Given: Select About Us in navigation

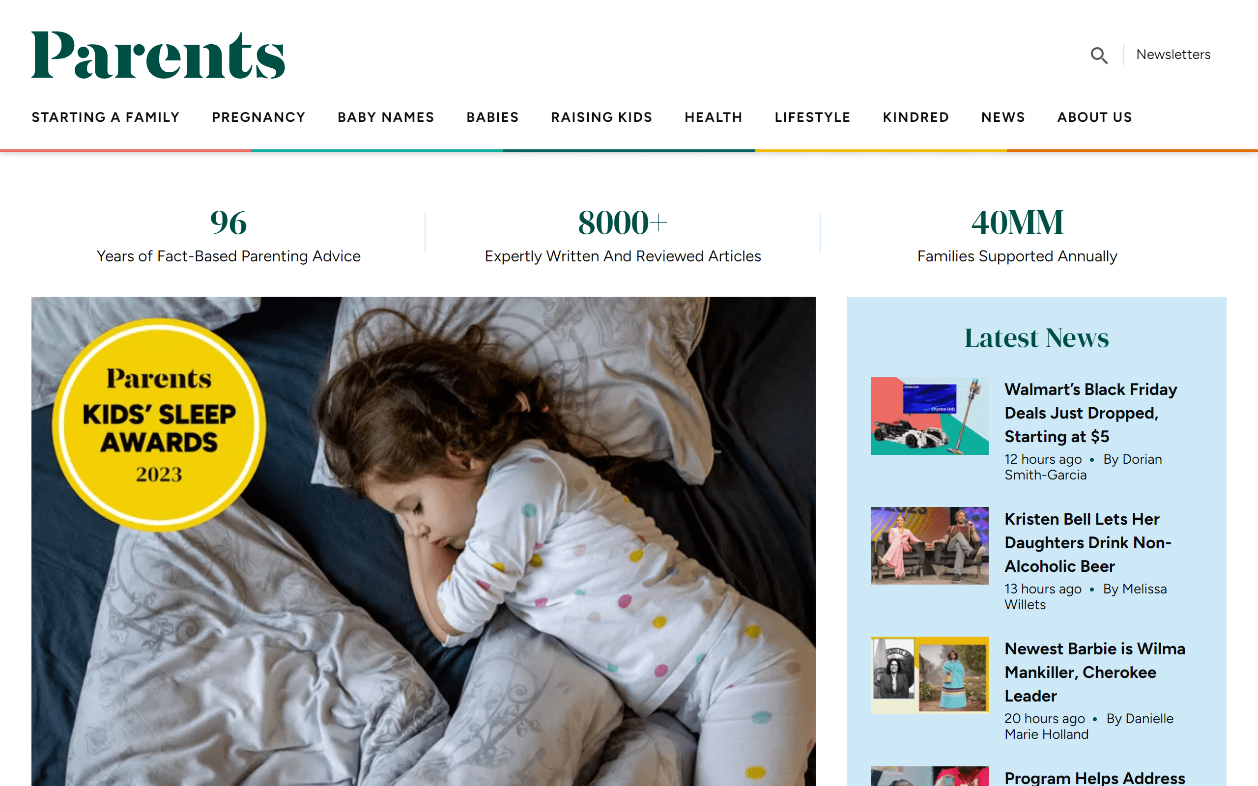Looking at the screenshot, I should [x=1094, y=117].
